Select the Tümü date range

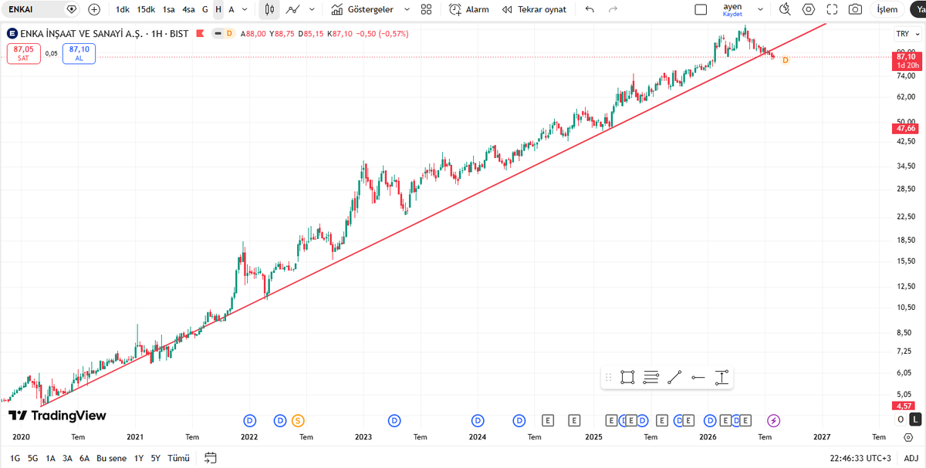click(178, 457)
